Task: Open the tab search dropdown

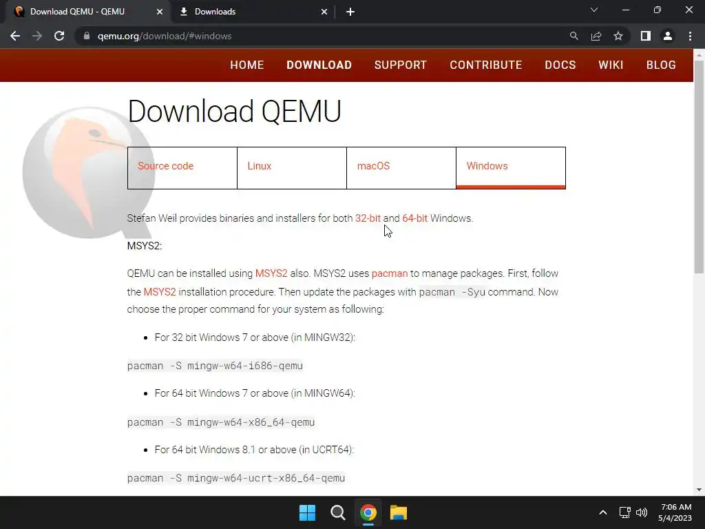Action: [594, 10]
